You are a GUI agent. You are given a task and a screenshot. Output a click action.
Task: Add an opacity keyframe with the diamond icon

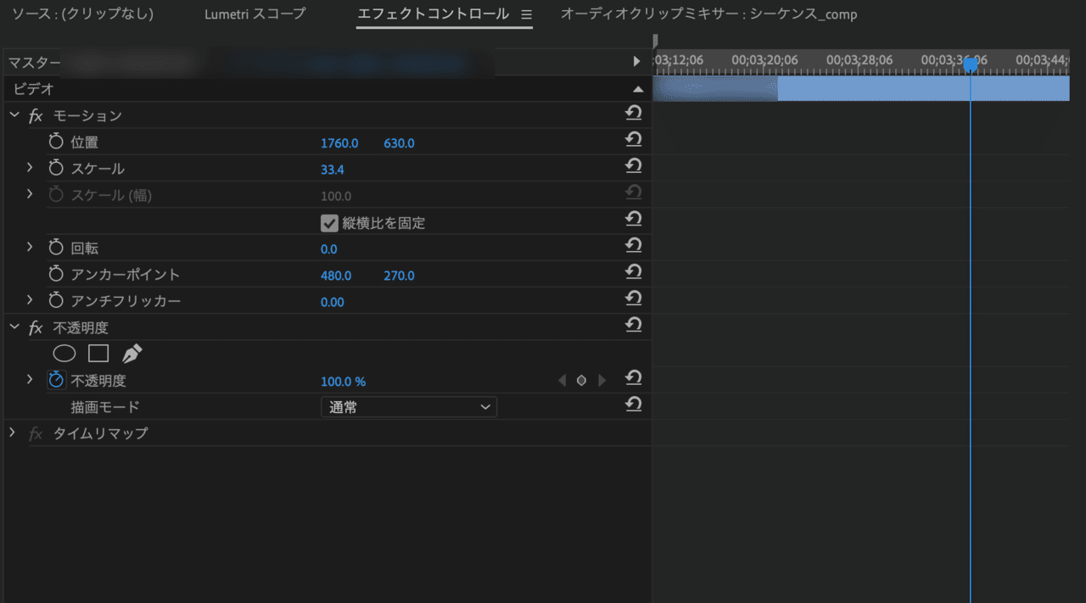pyautogui.click(x=581, y=380)
